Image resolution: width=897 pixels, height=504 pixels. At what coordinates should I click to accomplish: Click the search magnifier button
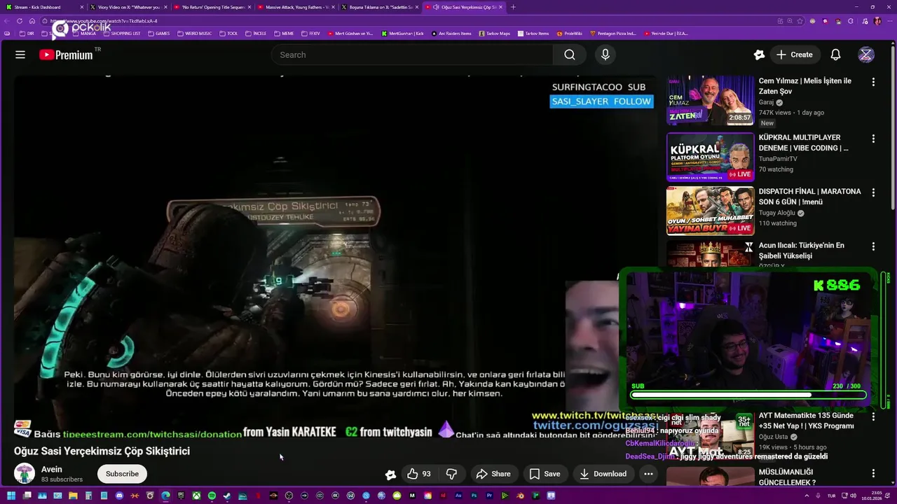point(570,55)
